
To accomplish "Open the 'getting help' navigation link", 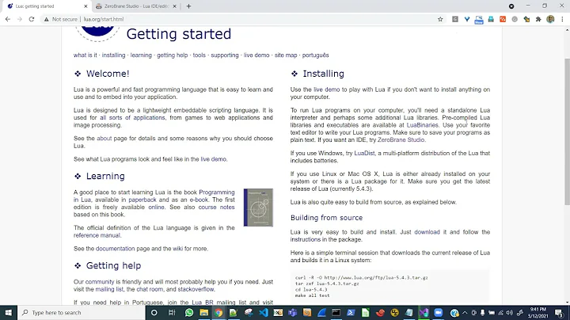I will click(173, 55).
